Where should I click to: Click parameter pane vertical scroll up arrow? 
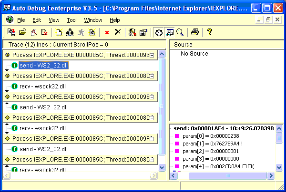tap(279, 128)
